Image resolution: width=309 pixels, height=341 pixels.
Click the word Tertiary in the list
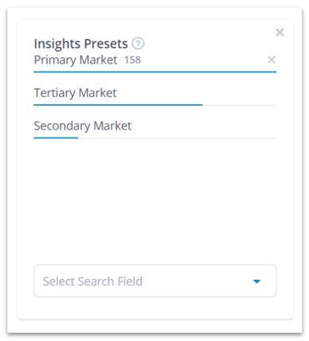[x=55, y=93]
